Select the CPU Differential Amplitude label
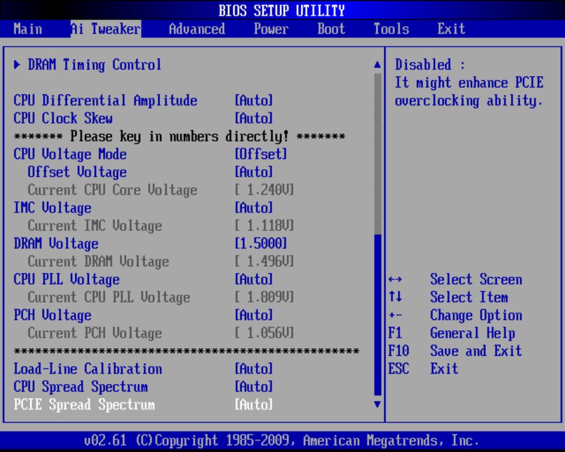 105,100
